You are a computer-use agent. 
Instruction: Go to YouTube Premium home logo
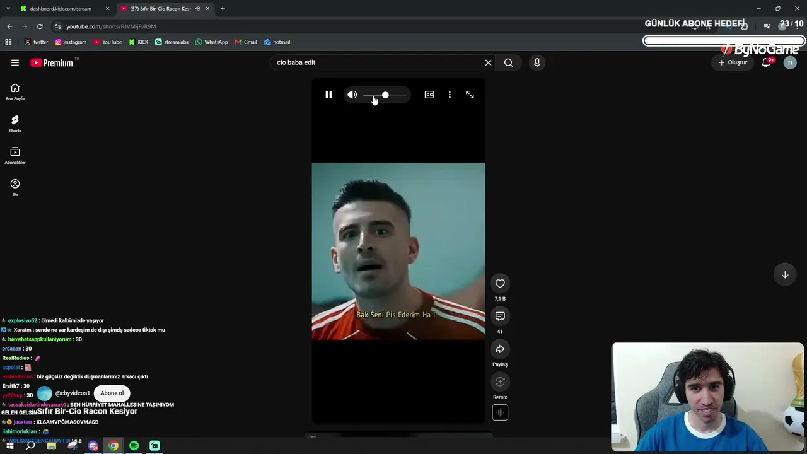pos(52,62)
